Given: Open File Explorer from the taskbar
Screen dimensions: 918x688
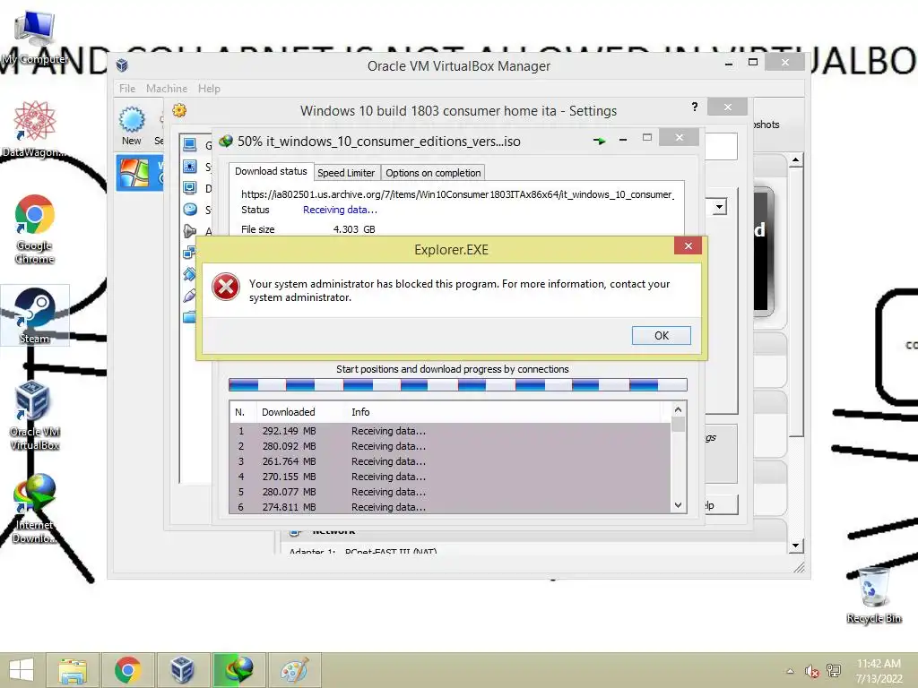Looking at the screenshot, I should click(x=73, y=670).
